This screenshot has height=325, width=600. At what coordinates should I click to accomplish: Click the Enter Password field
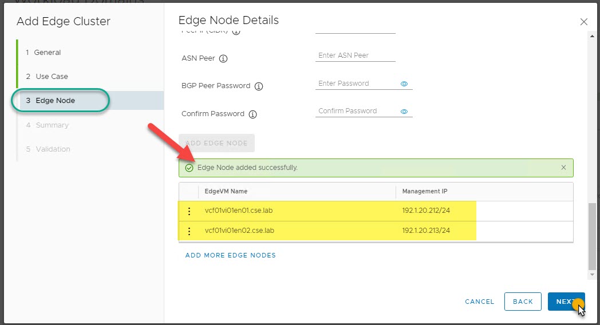356,84
